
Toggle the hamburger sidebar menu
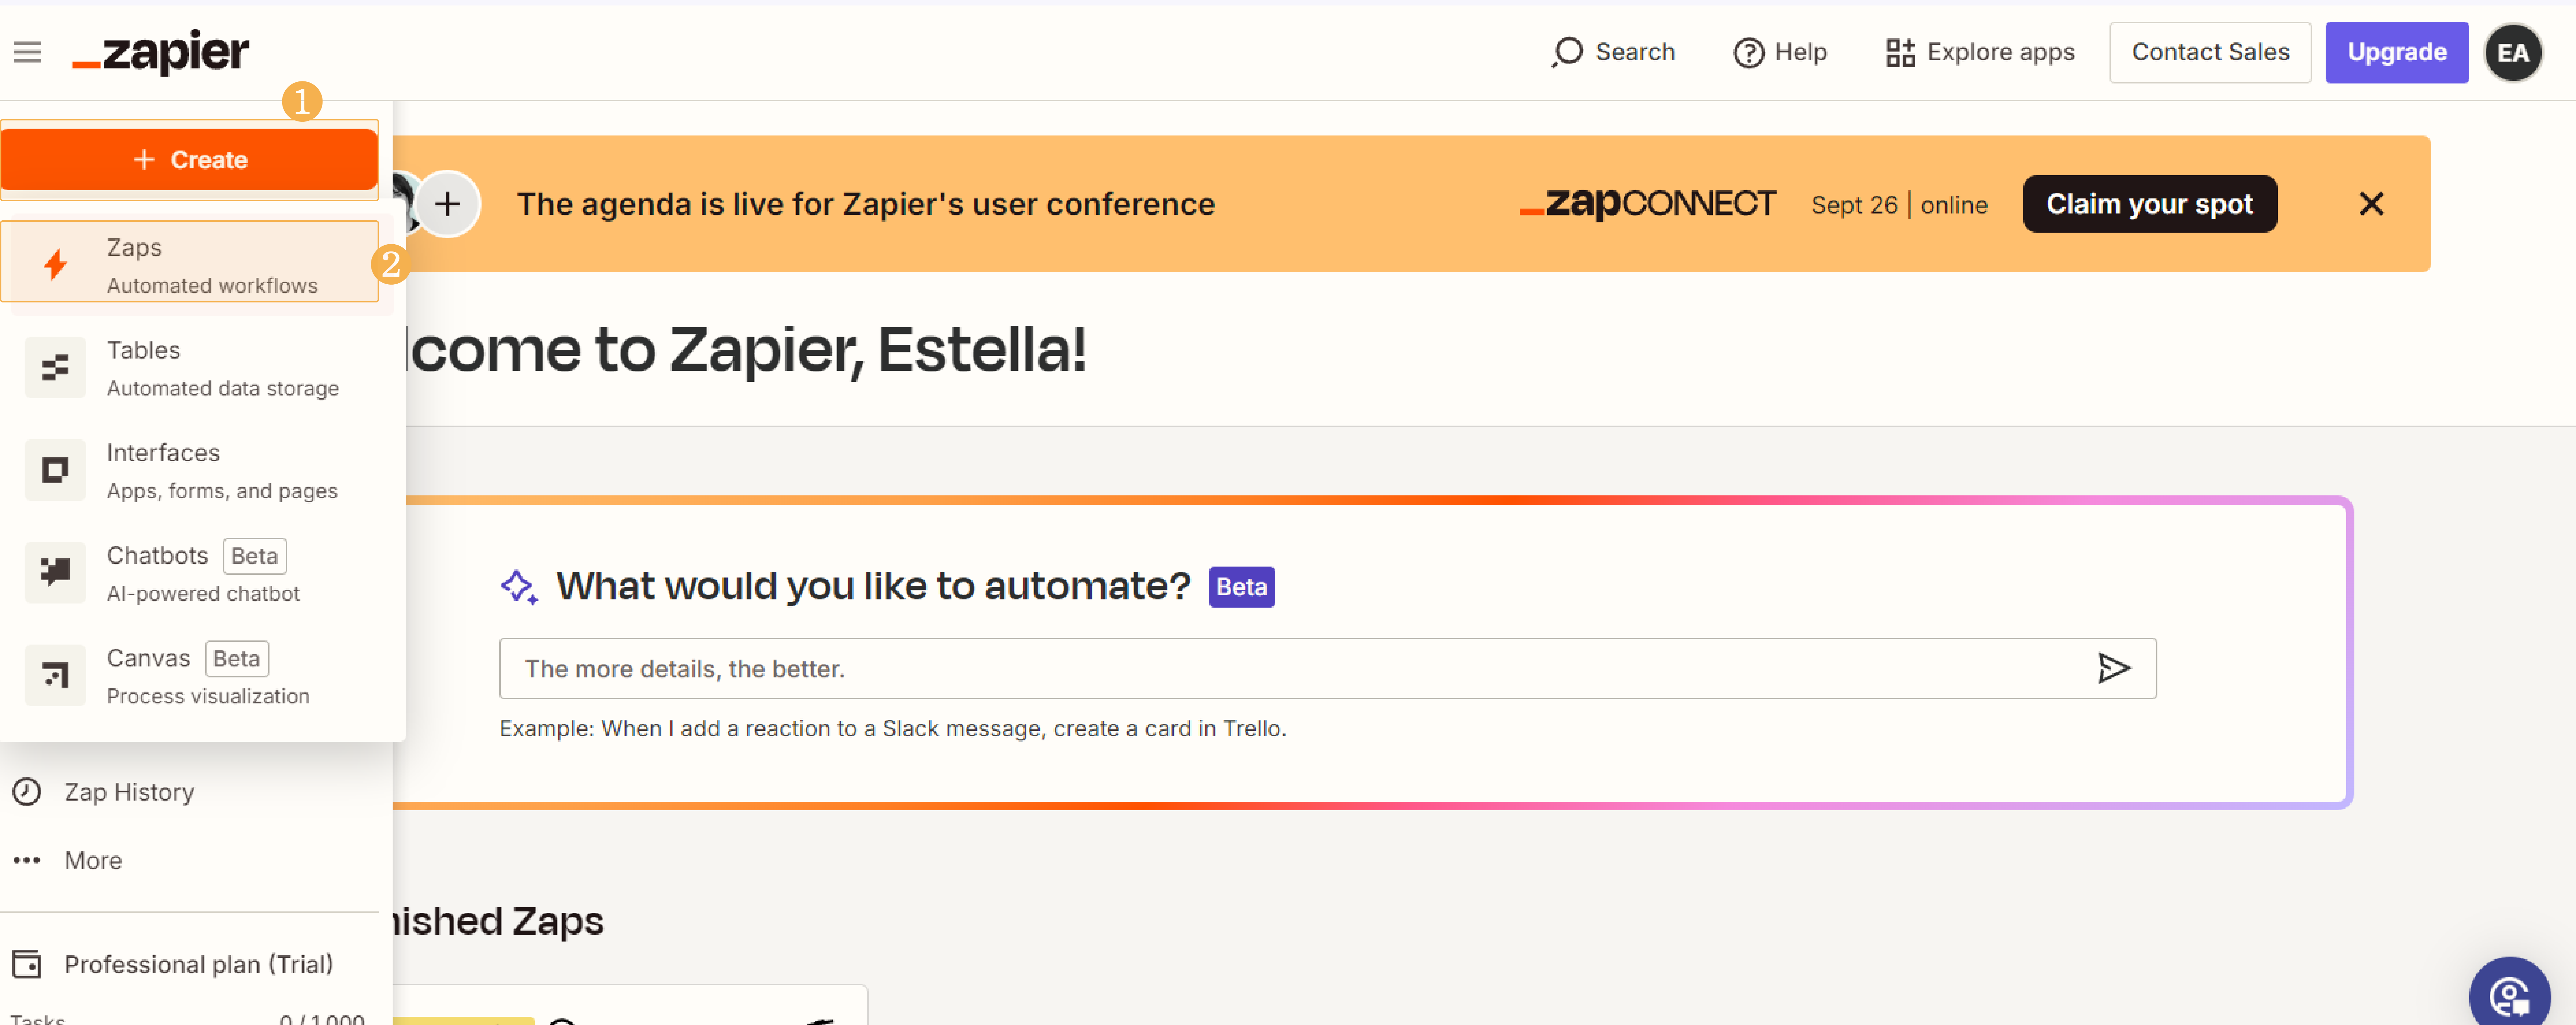pos(27,52)
